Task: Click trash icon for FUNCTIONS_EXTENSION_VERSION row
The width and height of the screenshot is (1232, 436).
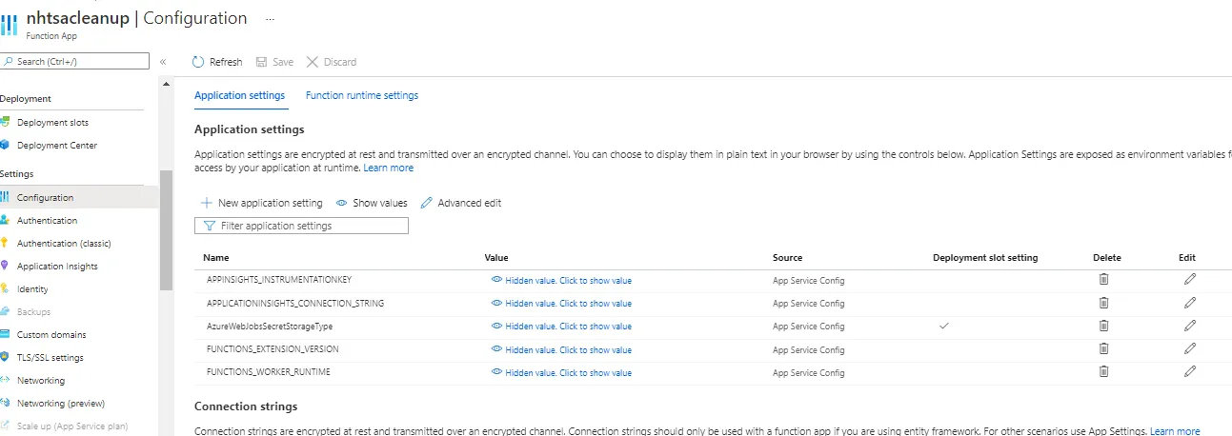Action: click(x=1103, y=348)
